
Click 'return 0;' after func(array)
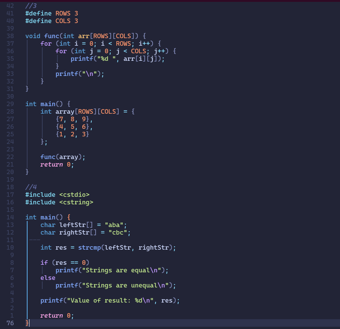click(x=57, y=165)
